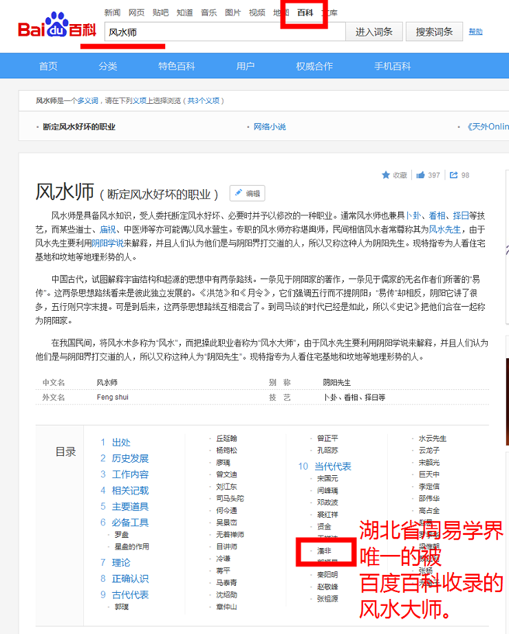The height and width of the screenshot is (634, 509).
Task: Open the 音乐 top navigation link
Action: coord(209,12)
